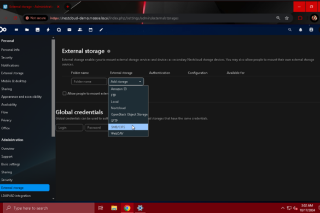The height and width of the screenshot is (213, 320).
Task: Open the Activity lightning bolt icon
Action: coord(48,29)
